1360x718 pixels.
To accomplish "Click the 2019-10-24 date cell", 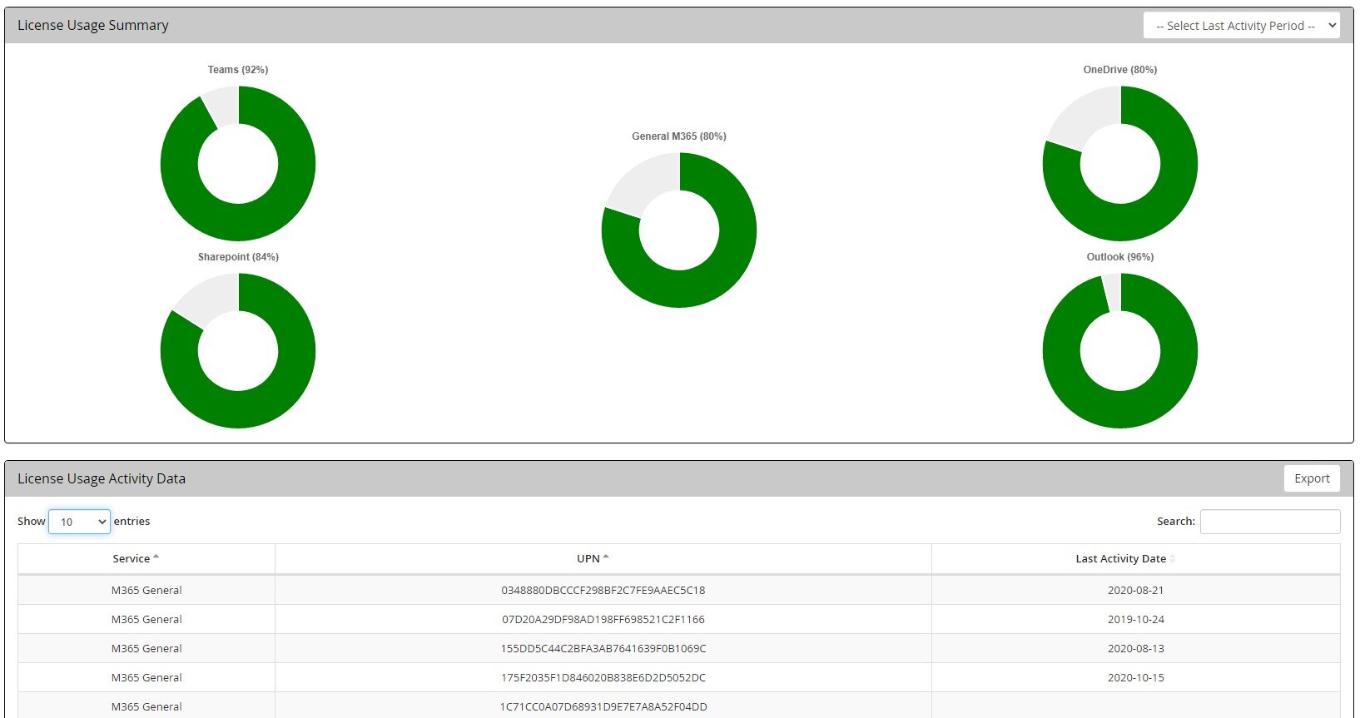I will [1135, 620].
